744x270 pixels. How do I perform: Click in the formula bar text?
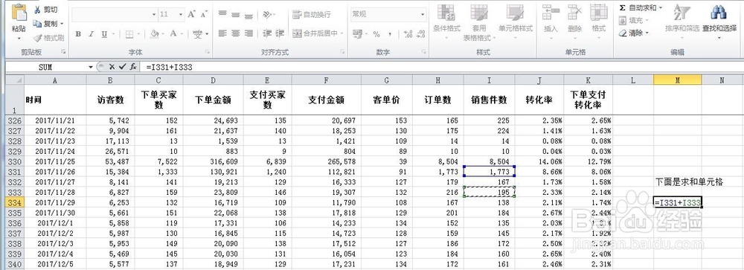point(170,68)
